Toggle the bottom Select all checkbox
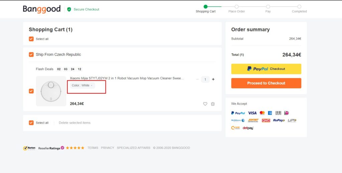Screen dimensions: 342x173 tap(31, 123)
